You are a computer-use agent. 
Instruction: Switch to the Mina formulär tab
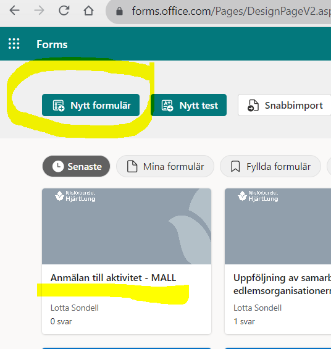(x=165, y=166)
